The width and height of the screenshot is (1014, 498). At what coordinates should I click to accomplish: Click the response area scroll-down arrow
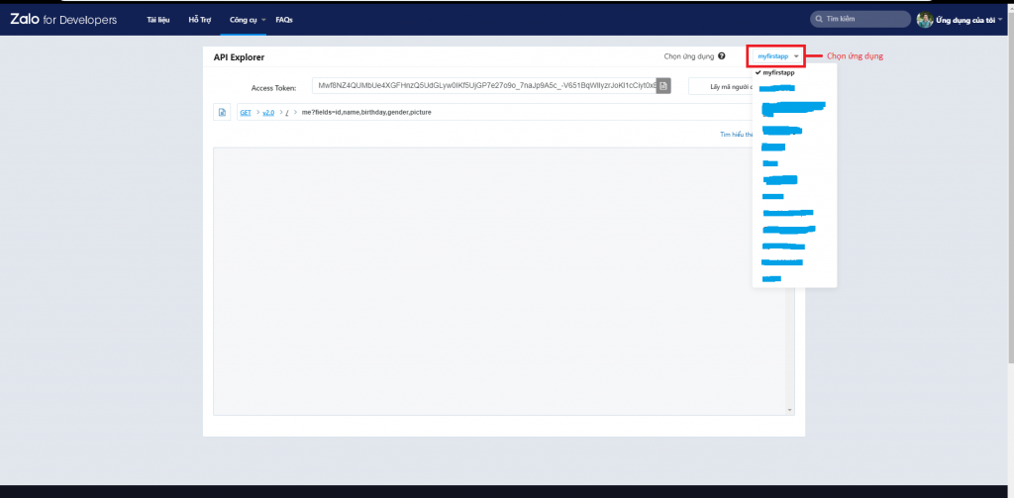click(789, 411)
